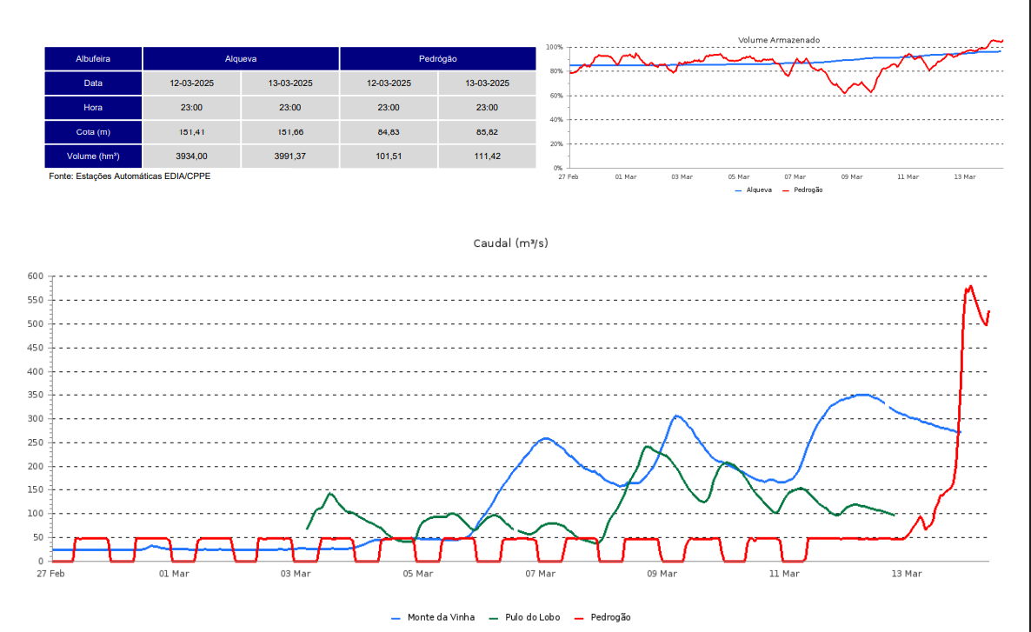
Task: Click the 84,83 cota value cell
Action: click(389, 132)
